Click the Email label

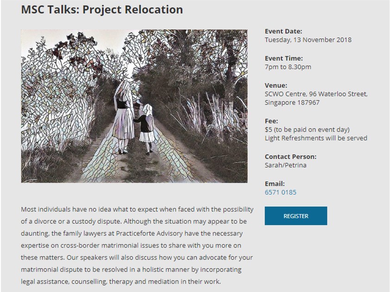pos(275,184)
